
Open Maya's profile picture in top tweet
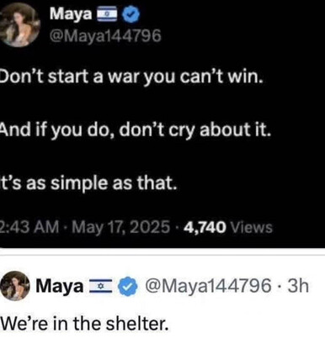pyautogui.click(x=19, y=24)
